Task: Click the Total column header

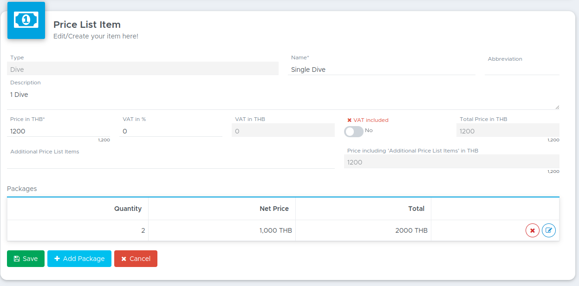Action: (x=364, y=209)
